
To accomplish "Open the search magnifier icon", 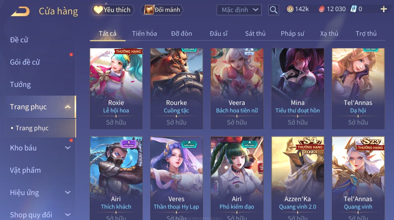I will [274, 10].
